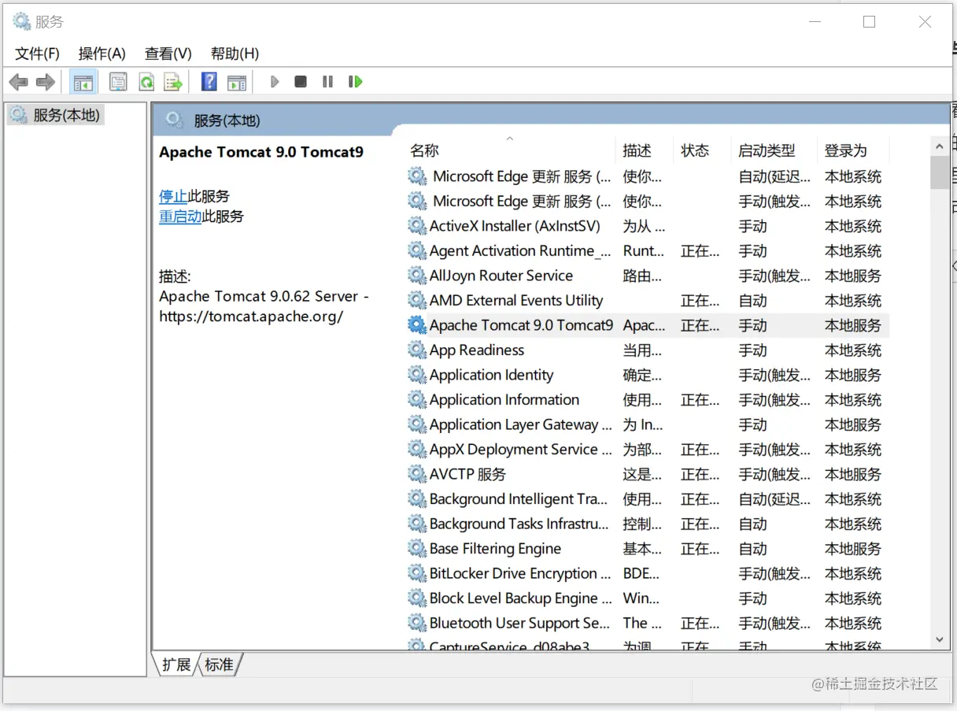Toggle the action pane toolbar icon
The width and height of the screenshot is (957, 711).
pyautogui.click(x=237, y=82)
